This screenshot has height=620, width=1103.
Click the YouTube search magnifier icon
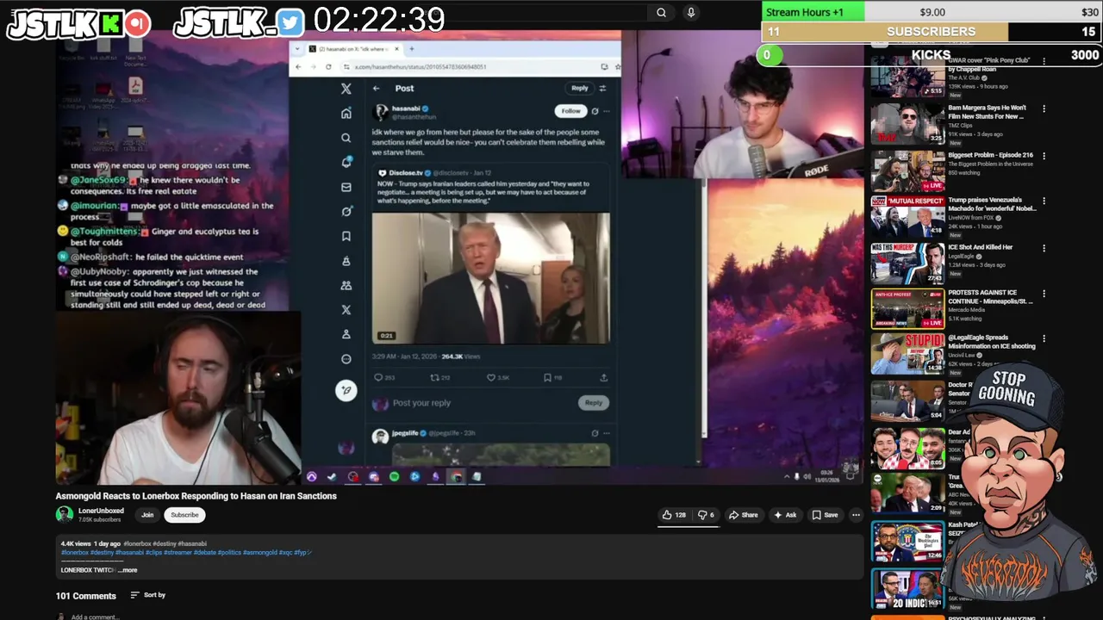pos(661,12)
